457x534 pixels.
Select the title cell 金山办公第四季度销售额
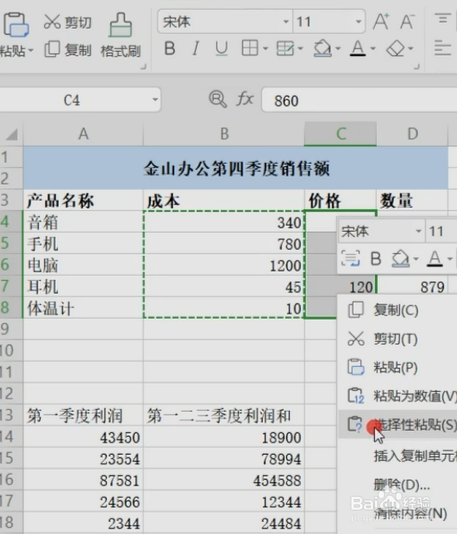(x=236, y=168)
